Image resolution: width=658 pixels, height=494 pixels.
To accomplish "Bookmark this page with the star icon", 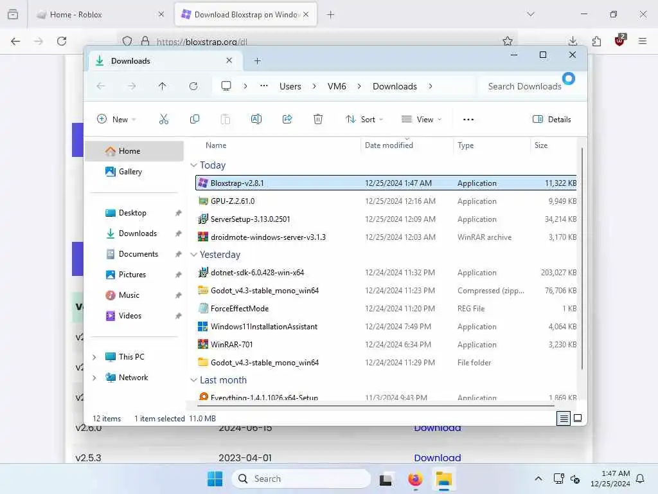I will click(508, 41).
